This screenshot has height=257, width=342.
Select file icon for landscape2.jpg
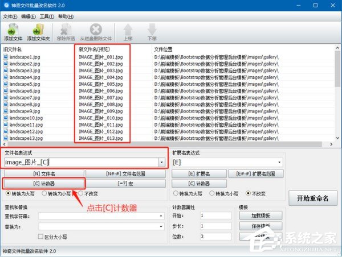click(6, 64)
